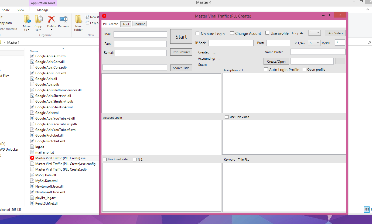Screen dimensions: 372x224
Task: Click the Desciption PLL text area
Action: point(284,93)
